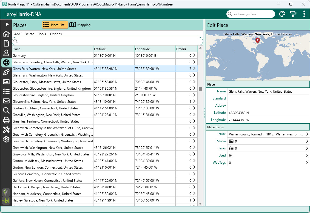Open the Media picture icon in sidebar

(6, 82)
